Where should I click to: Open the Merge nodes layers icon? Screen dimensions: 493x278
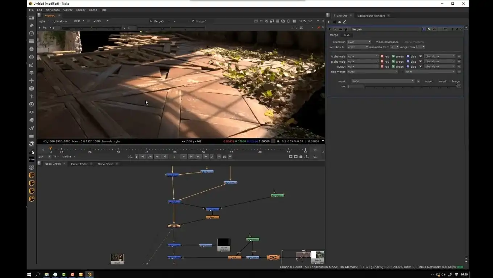32,73
